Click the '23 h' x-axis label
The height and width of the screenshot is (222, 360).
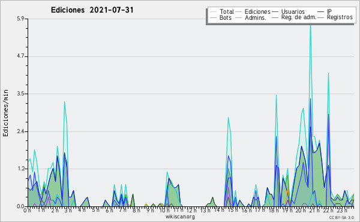tap(341, 211)
